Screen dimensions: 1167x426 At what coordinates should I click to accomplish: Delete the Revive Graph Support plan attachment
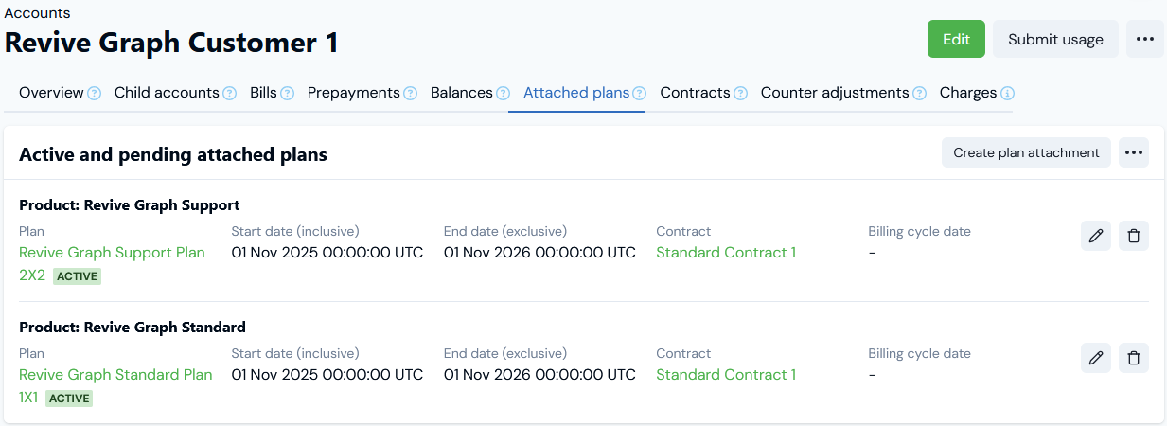(x=1134, y=236)
